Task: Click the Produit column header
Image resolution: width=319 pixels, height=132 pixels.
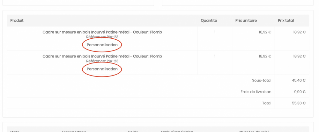Action: 17,20
